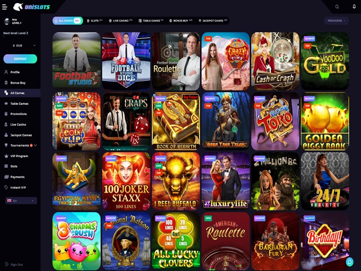The width and height of the screenshot is (361, 271).
Task: Click the Deposit button
Action: [20, 59]
